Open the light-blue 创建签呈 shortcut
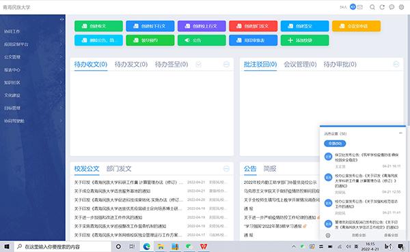Image resolution: width=410 pixels, height=252 pixels. point(305,26)
